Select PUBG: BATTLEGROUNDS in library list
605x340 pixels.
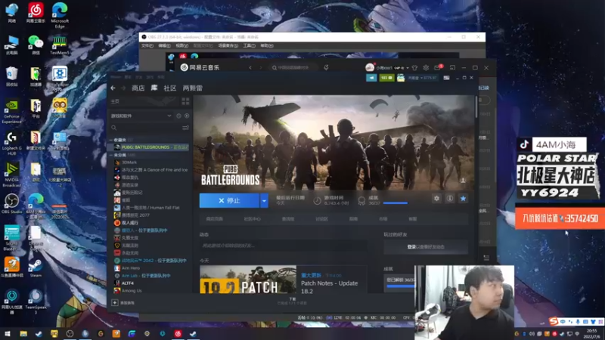150,147
